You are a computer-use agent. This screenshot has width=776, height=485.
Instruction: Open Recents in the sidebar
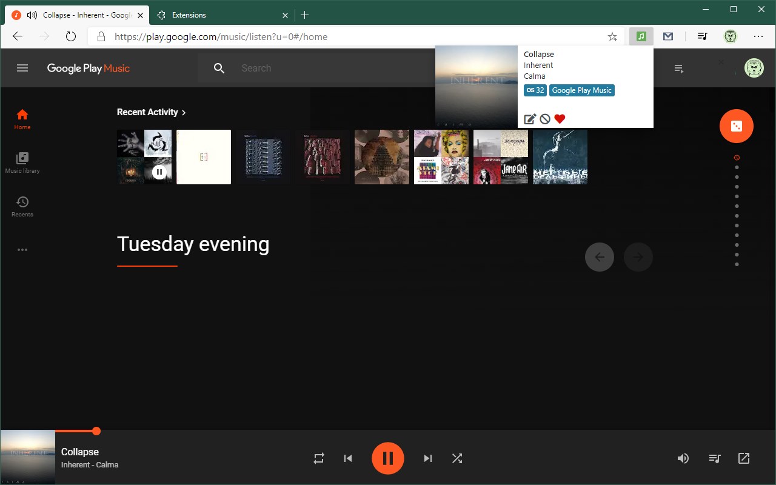[22, 206]
